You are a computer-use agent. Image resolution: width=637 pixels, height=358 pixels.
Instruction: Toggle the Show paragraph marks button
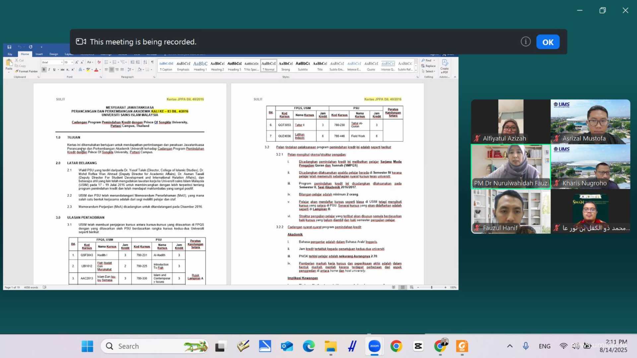(152, 62)
